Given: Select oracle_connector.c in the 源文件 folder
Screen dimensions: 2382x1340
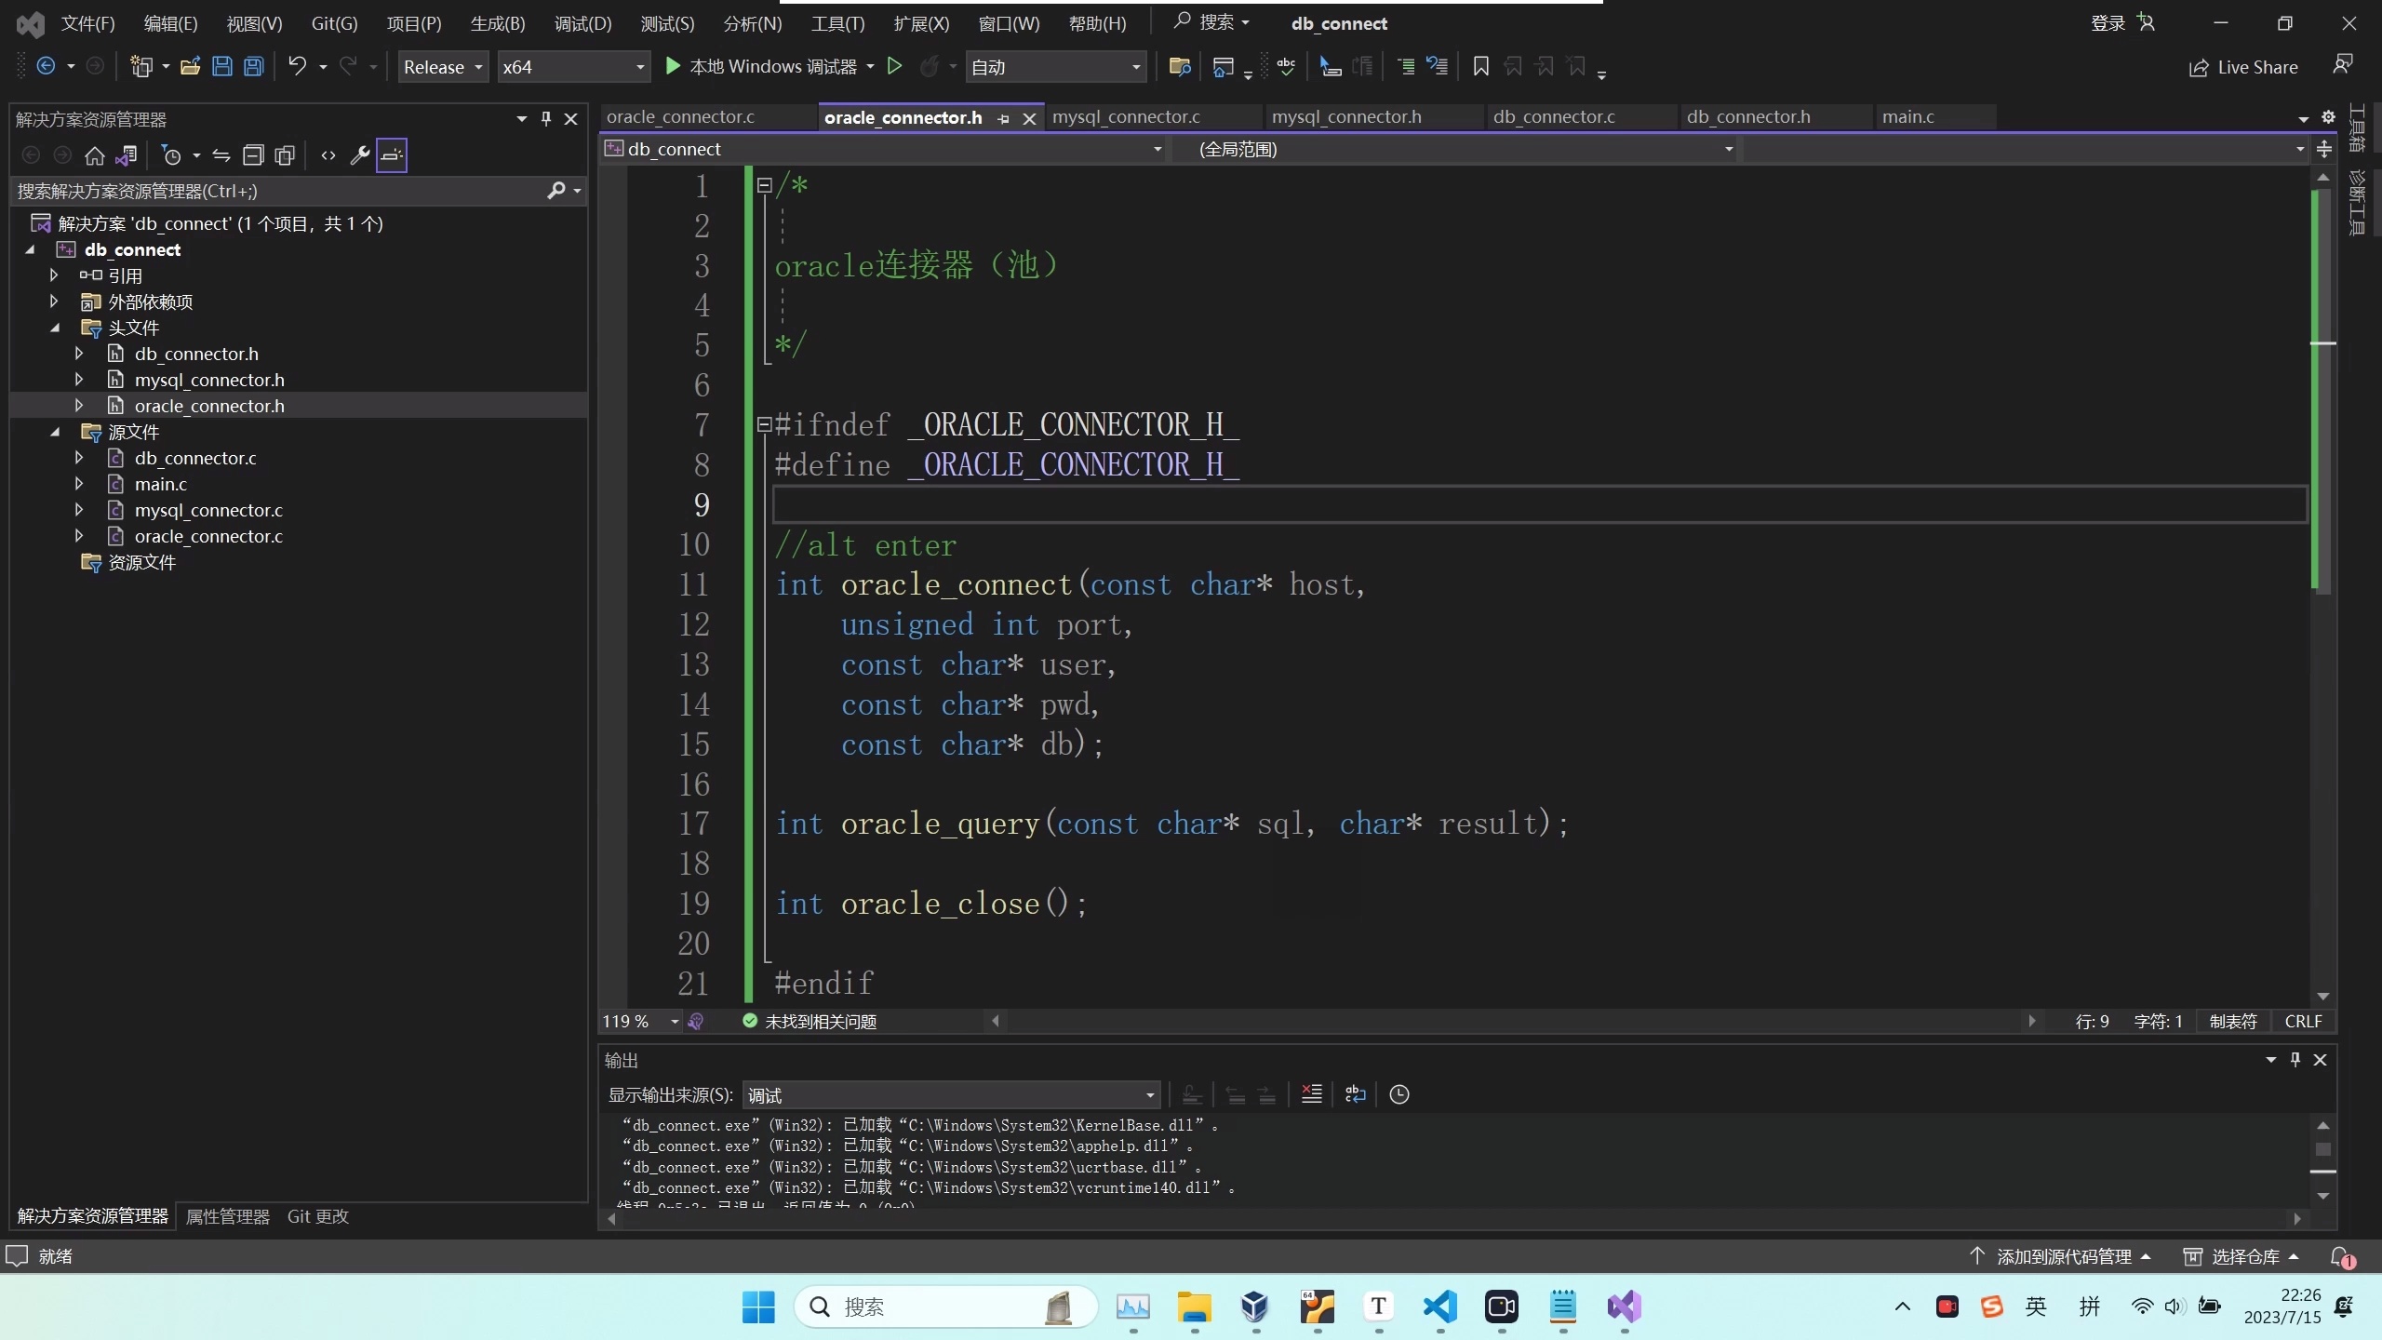Looking at the screenshot, I should (208, 536).
